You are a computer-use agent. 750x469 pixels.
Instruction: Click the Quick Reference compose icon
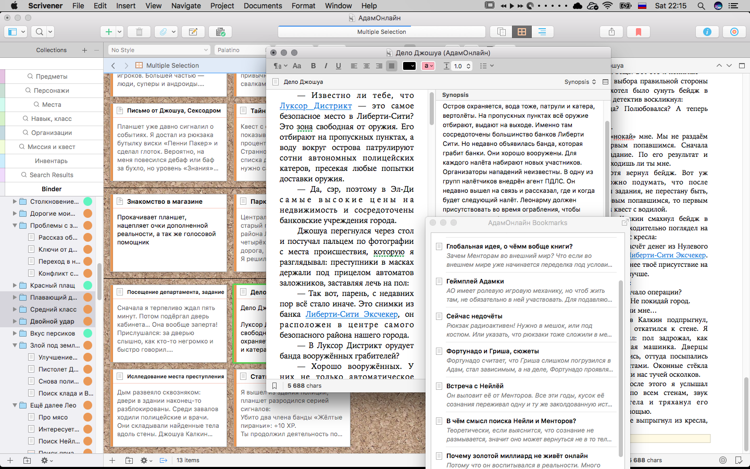pos(193,32)
